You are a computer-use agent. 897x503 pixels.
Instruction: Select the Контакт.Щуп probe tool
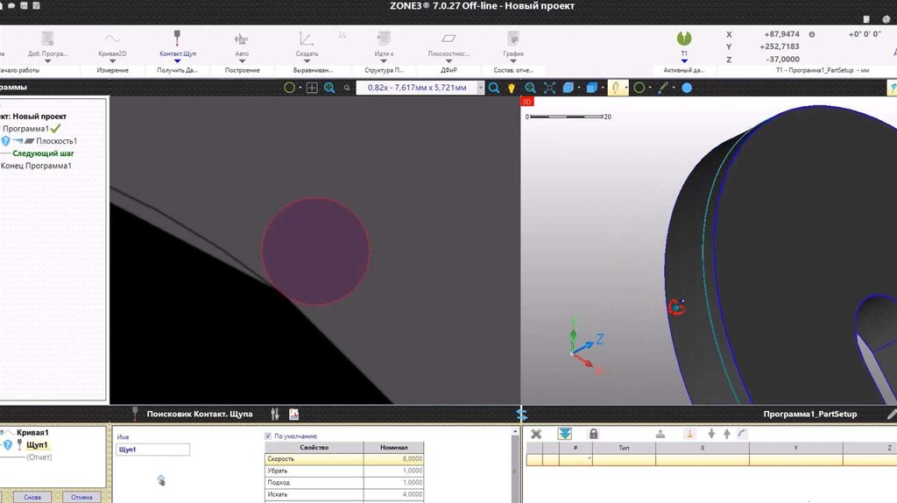click(177, 39)
